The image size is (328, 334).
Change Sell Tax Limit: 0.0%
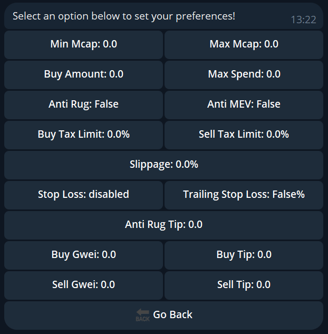[x=244, y=135]
